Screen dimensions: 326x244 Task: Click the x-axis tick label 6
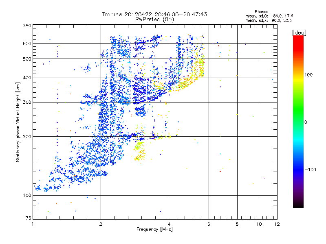pos(209,224)
